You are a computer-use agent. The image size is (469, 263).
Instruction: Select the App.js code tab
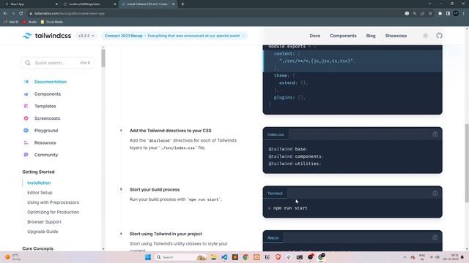click(273, 237)
